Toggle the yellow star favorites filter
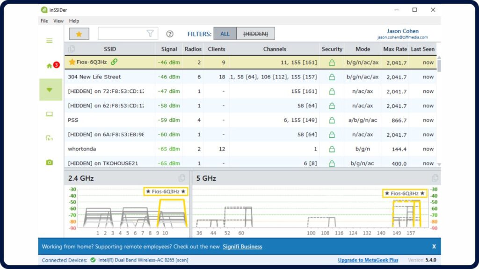Image resolution: width=479 pixels, height=269 pixels. click(x=79, y=33)
